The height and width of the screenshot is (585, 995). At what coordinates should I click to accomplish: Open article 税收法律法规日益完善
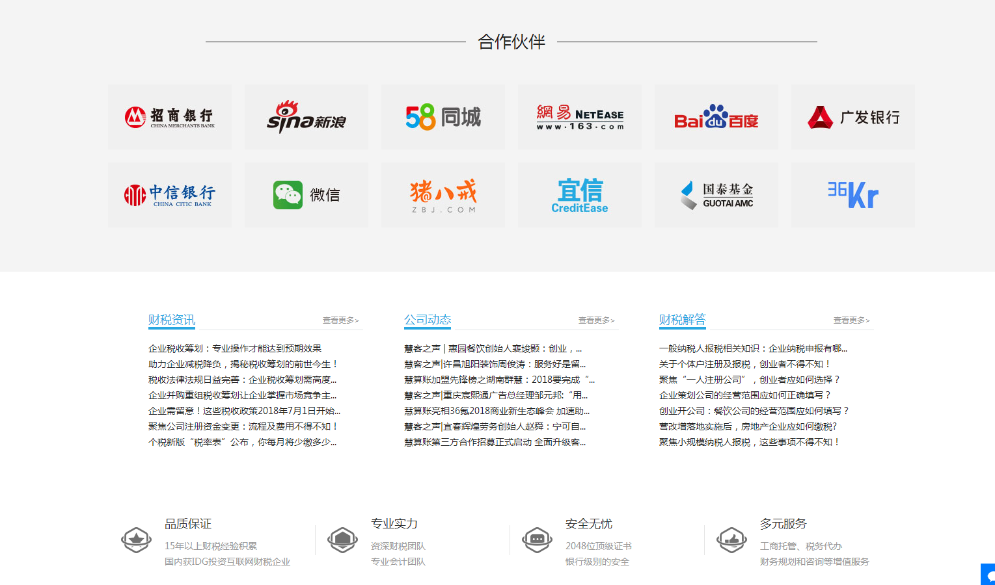point(243,380)
